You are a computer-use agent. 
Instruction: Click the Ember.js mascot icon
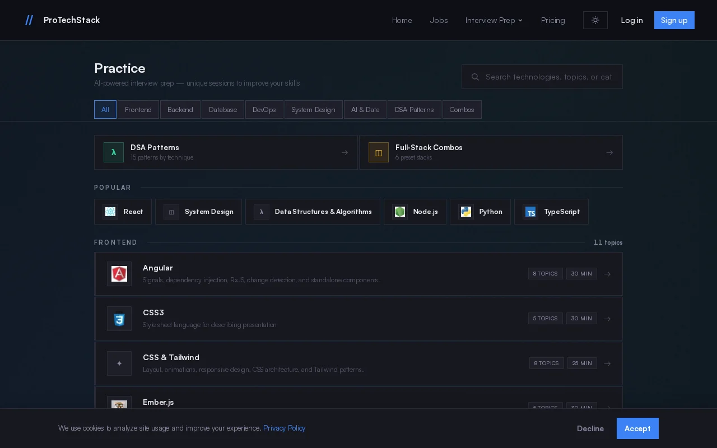point(119,403)
